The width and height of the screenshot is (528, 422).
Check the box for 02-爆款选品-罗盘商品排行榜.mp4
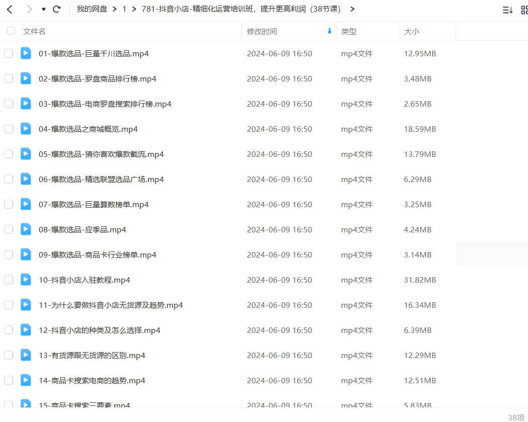point(9,78)
